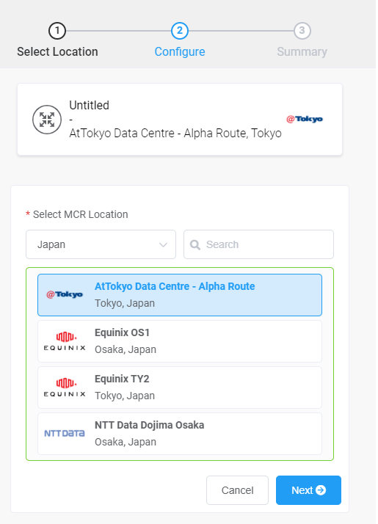Click the @Tokyo logo in the summary card
The width and height of the screenshot is (378, 524).
coord(305,119)
